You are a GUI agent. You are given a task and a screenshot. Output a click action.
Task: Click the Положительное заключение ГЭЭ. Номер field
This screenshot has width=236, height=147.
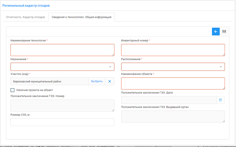[x=62, y=105]
